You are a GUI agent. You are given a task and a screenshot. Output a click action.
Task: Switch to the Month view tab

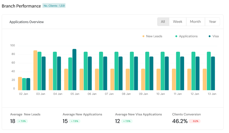coord(195,22)
